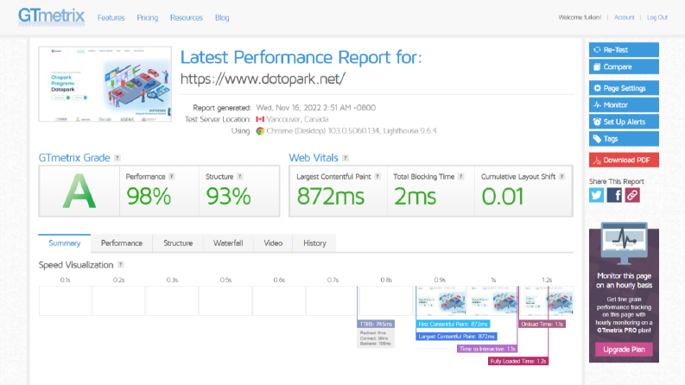
Task: Select the Summary tab
Action: pyautogui.click(x=65, y=243)
